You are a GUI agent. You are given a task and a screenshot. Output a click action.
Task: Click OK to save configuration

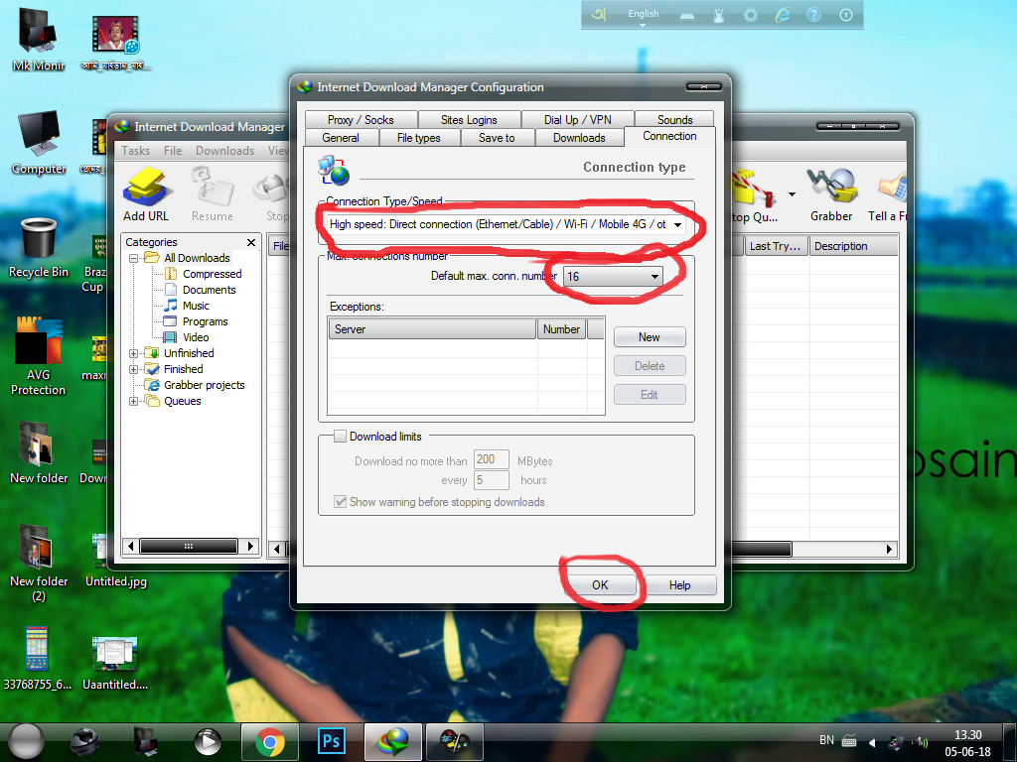pyautogui.click(x=600, y=585)
